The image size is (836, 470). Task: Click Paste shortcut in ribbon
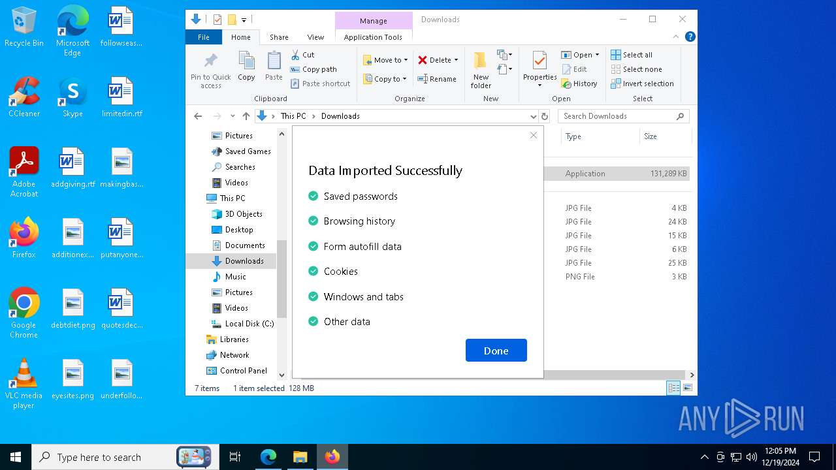click(320, 84)
